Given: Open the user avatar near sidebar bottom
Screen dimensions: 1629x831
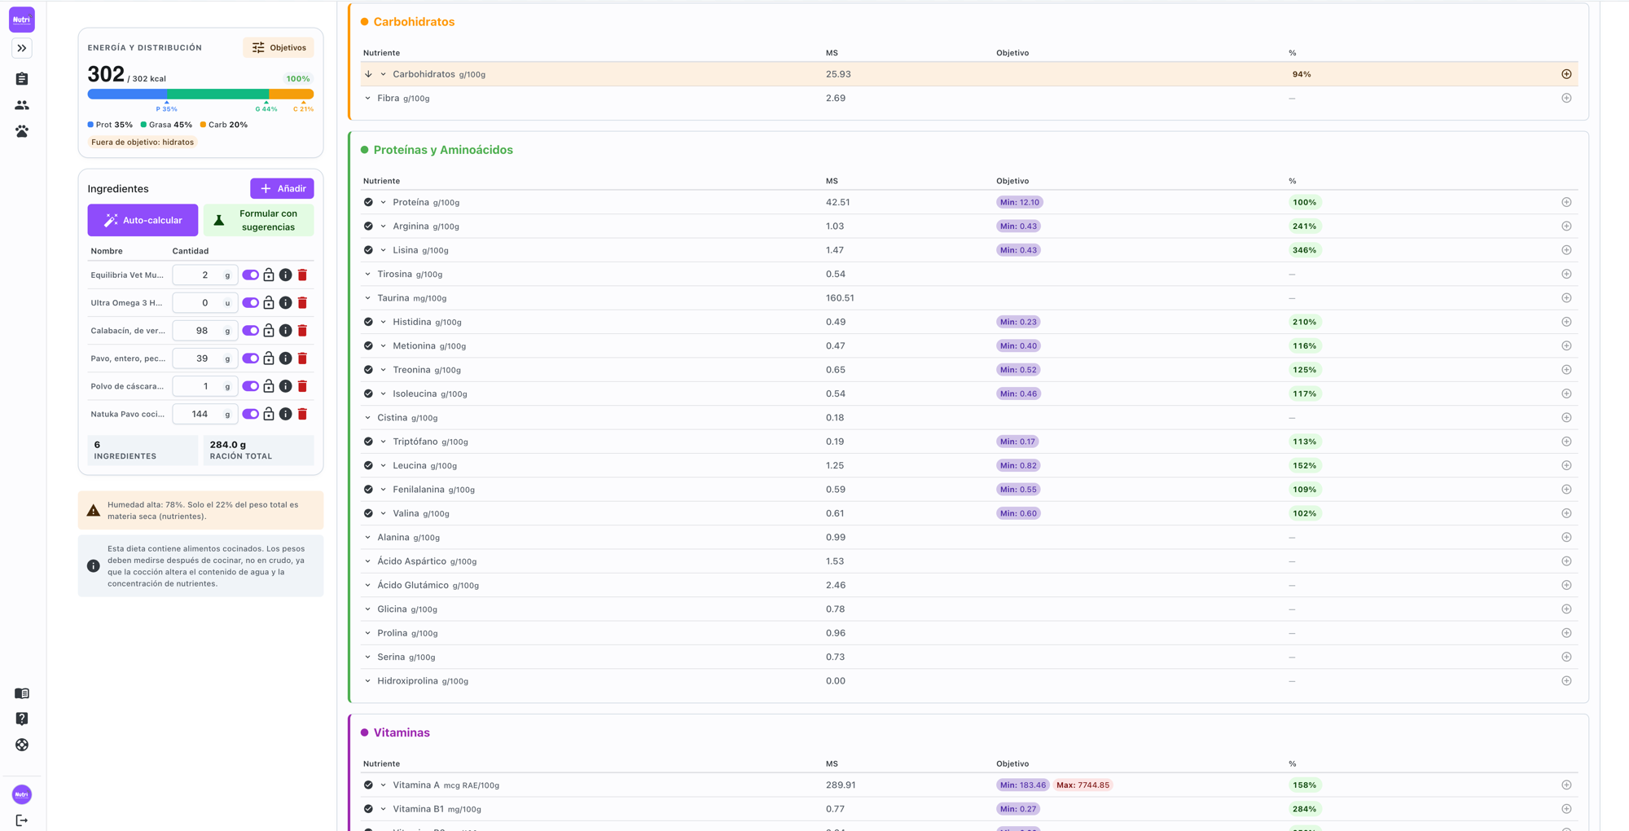Looking at the screenshot, I should (x=22, y=794).
